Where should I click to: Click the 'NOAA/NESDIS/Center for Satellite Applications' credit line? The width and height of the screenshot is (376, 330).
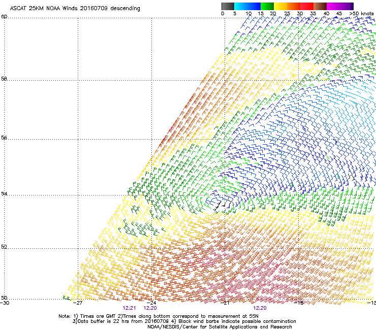tap(220, 327)
